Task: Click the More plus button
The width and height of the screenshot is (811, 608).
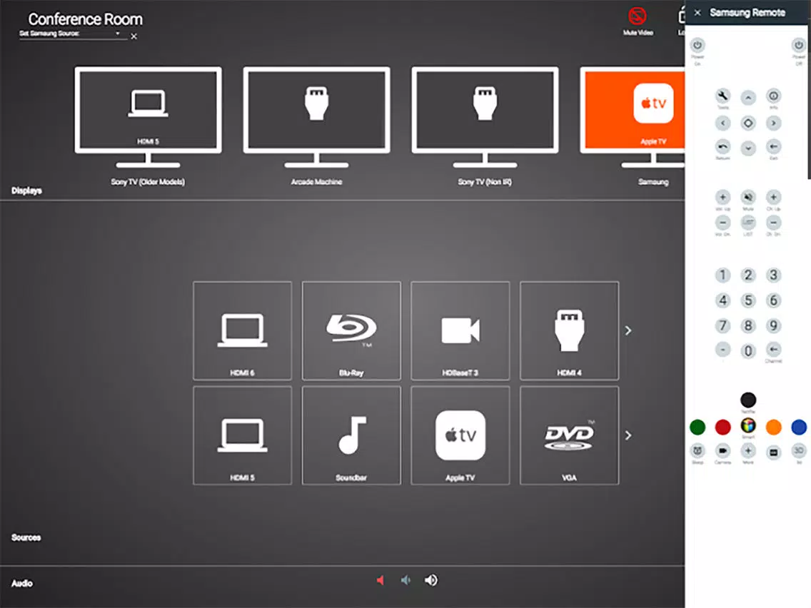Action: [748, 450]
